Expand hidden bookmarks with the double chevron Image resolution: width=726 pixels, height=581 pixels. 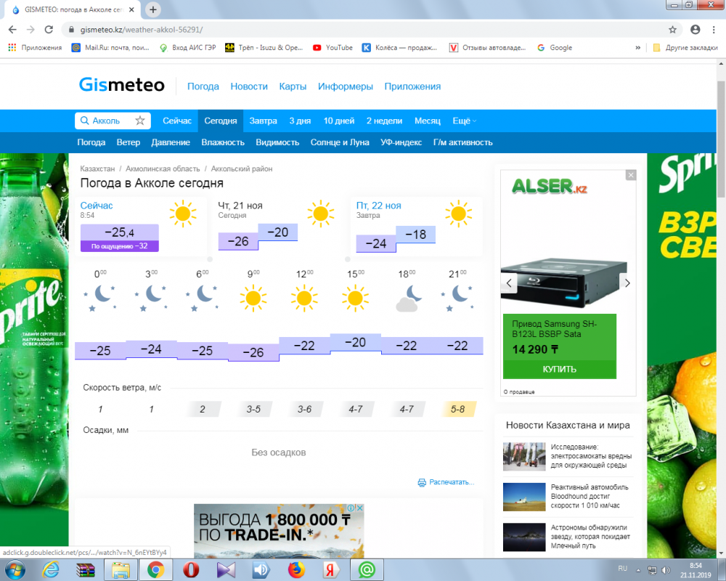(x=638, y=48)
